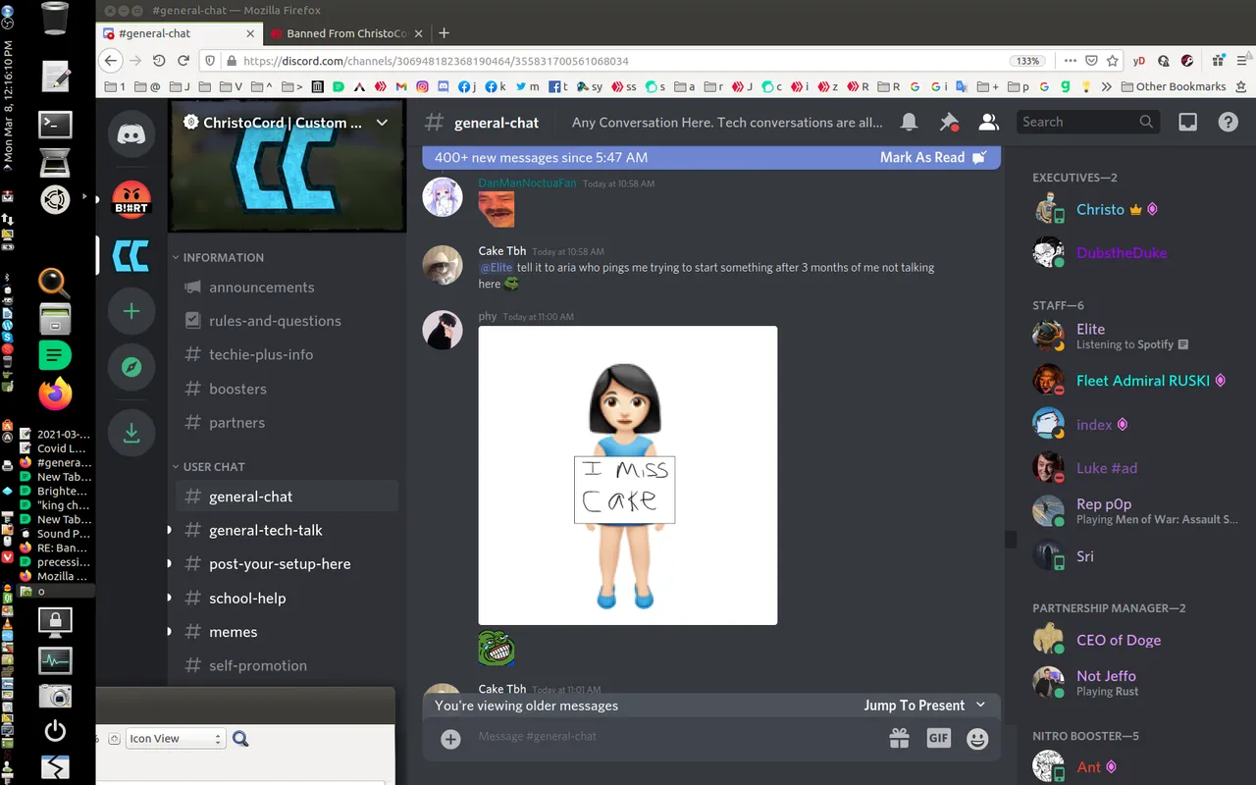Open ChristoCord server dropdown menu
1256x785 pixels.
click(383, 123)
